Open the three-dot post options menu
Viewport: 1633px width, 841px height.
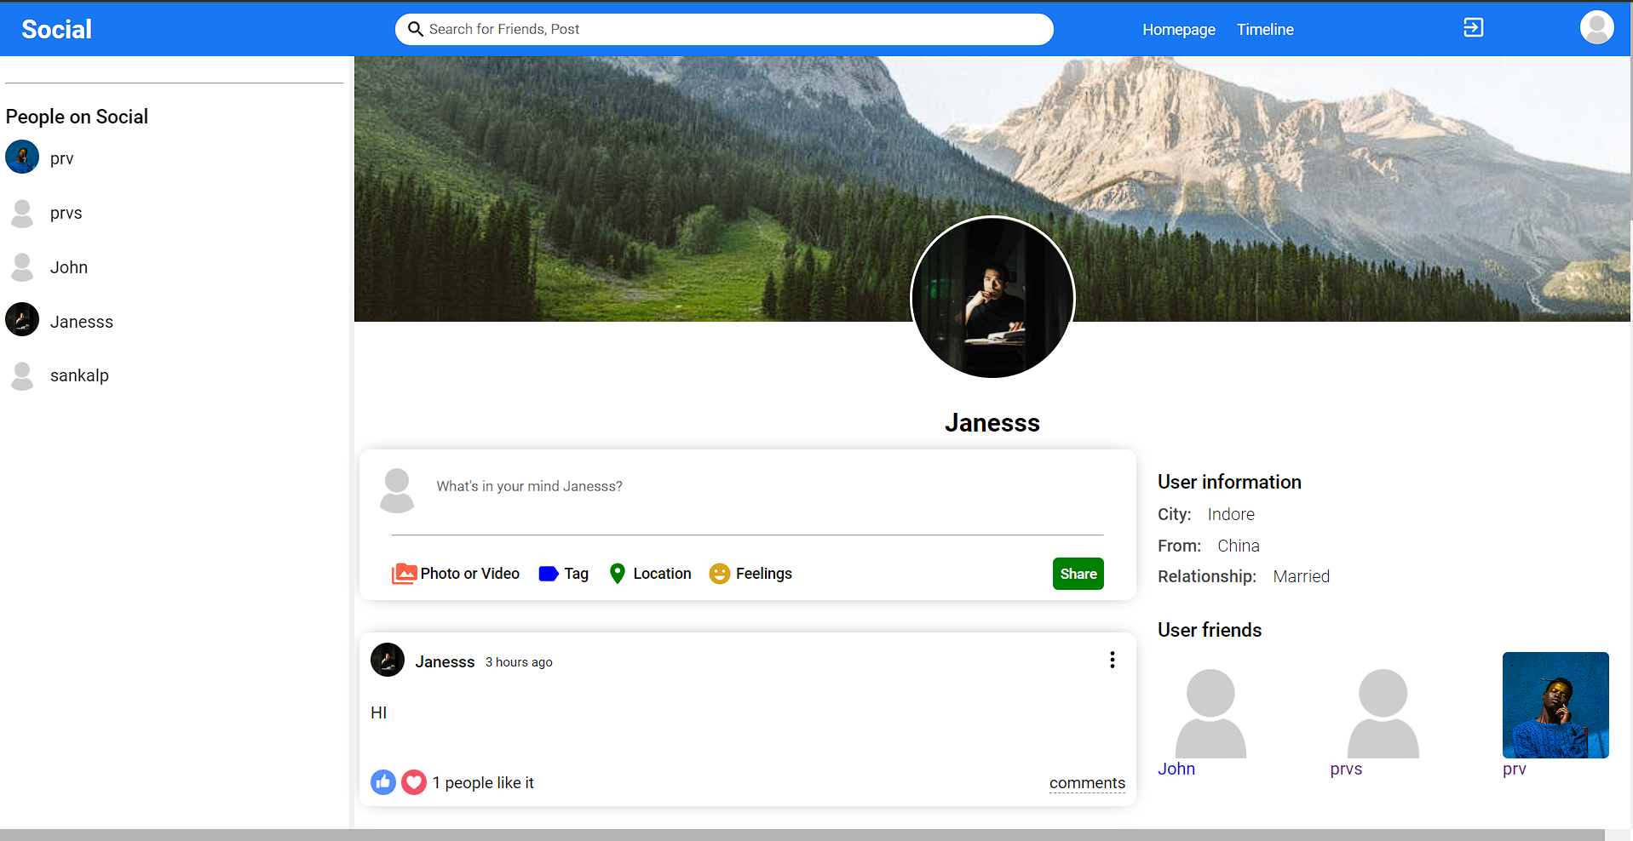coord(1112,660)
